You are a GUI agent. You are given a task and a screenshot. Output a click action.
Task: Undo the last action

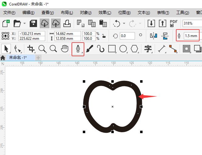click(x=116, y=23)
